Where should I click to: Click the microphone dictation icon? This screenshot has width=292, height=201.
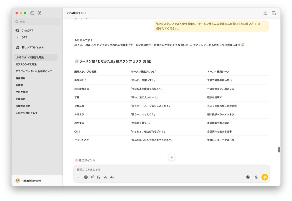click(256, 177)
